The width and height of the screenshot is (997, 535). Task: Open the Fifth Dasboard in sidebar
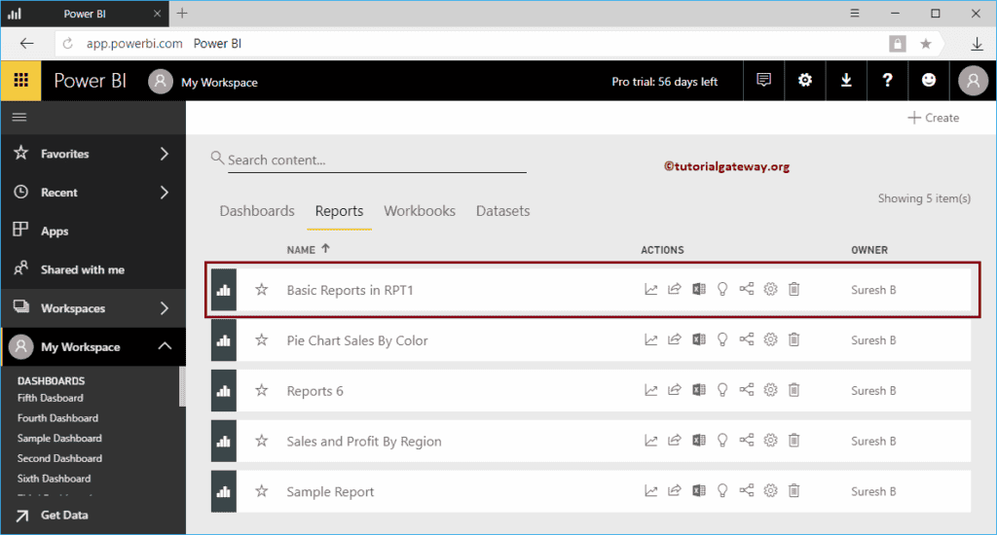click(51, 398)
